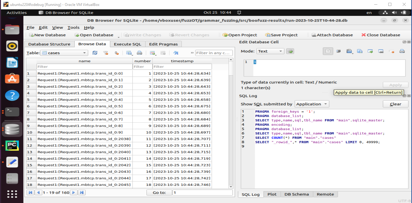Print the current table data
The width and height of the screenshot is (412, 203).
pyautogui.click(x=140, y=53)
